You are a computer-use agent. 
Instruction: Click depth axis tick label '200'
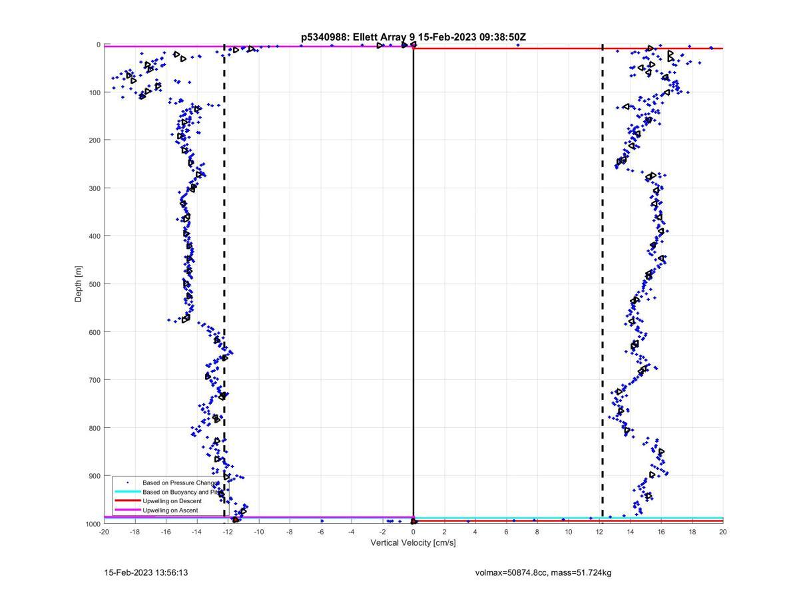point(95,140)
